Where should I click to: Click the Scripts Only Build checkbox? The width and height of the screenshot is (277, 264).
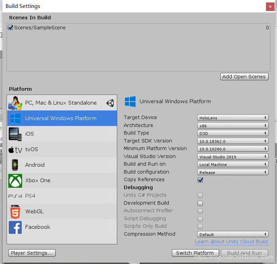tap(200, 226)
